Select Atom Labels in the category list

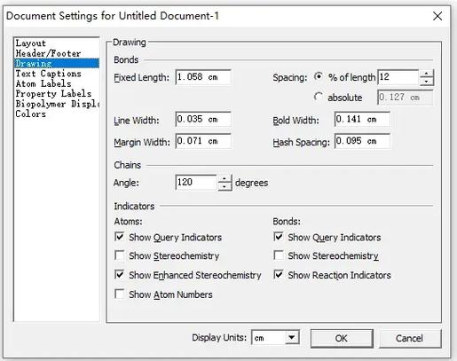click(x=43, y=83)
